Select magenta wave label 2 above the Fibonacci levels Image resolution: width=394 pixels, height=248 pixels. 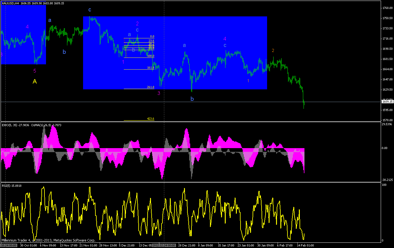137,24
